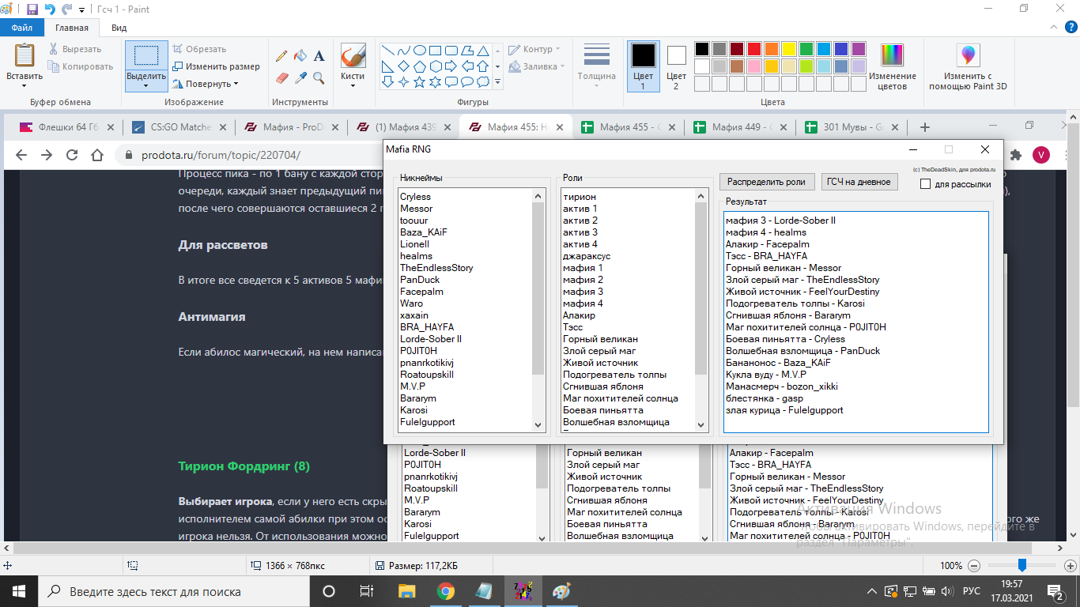1080x607 pixels.
Task: Select the Text tool
Action: [x=319, y=56]
